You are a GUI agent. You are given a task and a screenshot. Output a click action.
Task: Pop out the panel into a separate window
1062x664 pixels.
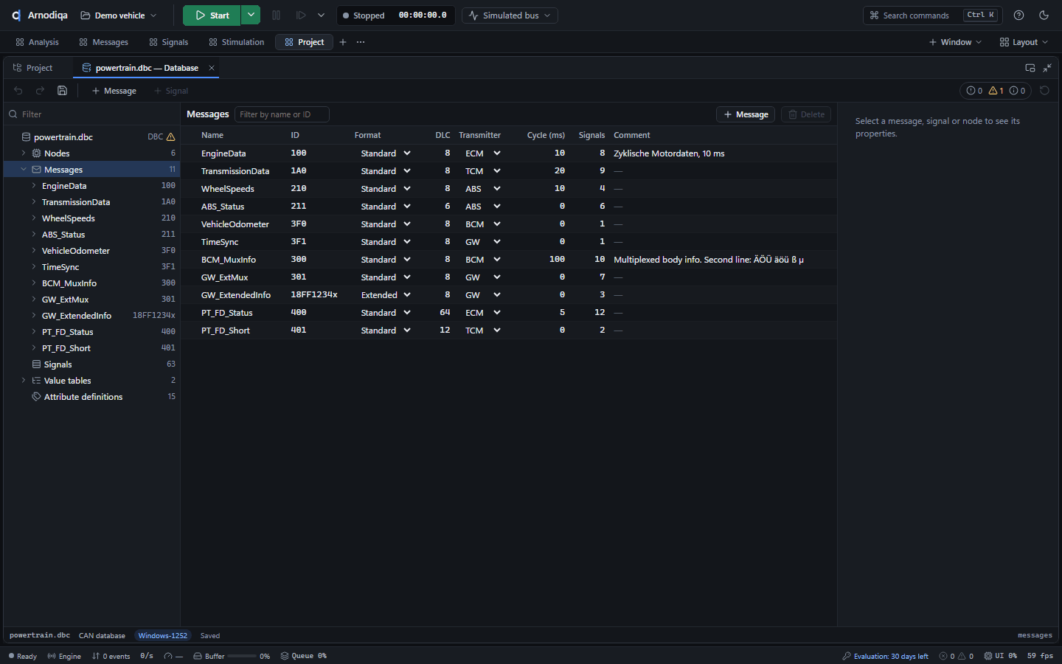[1030, 68]
